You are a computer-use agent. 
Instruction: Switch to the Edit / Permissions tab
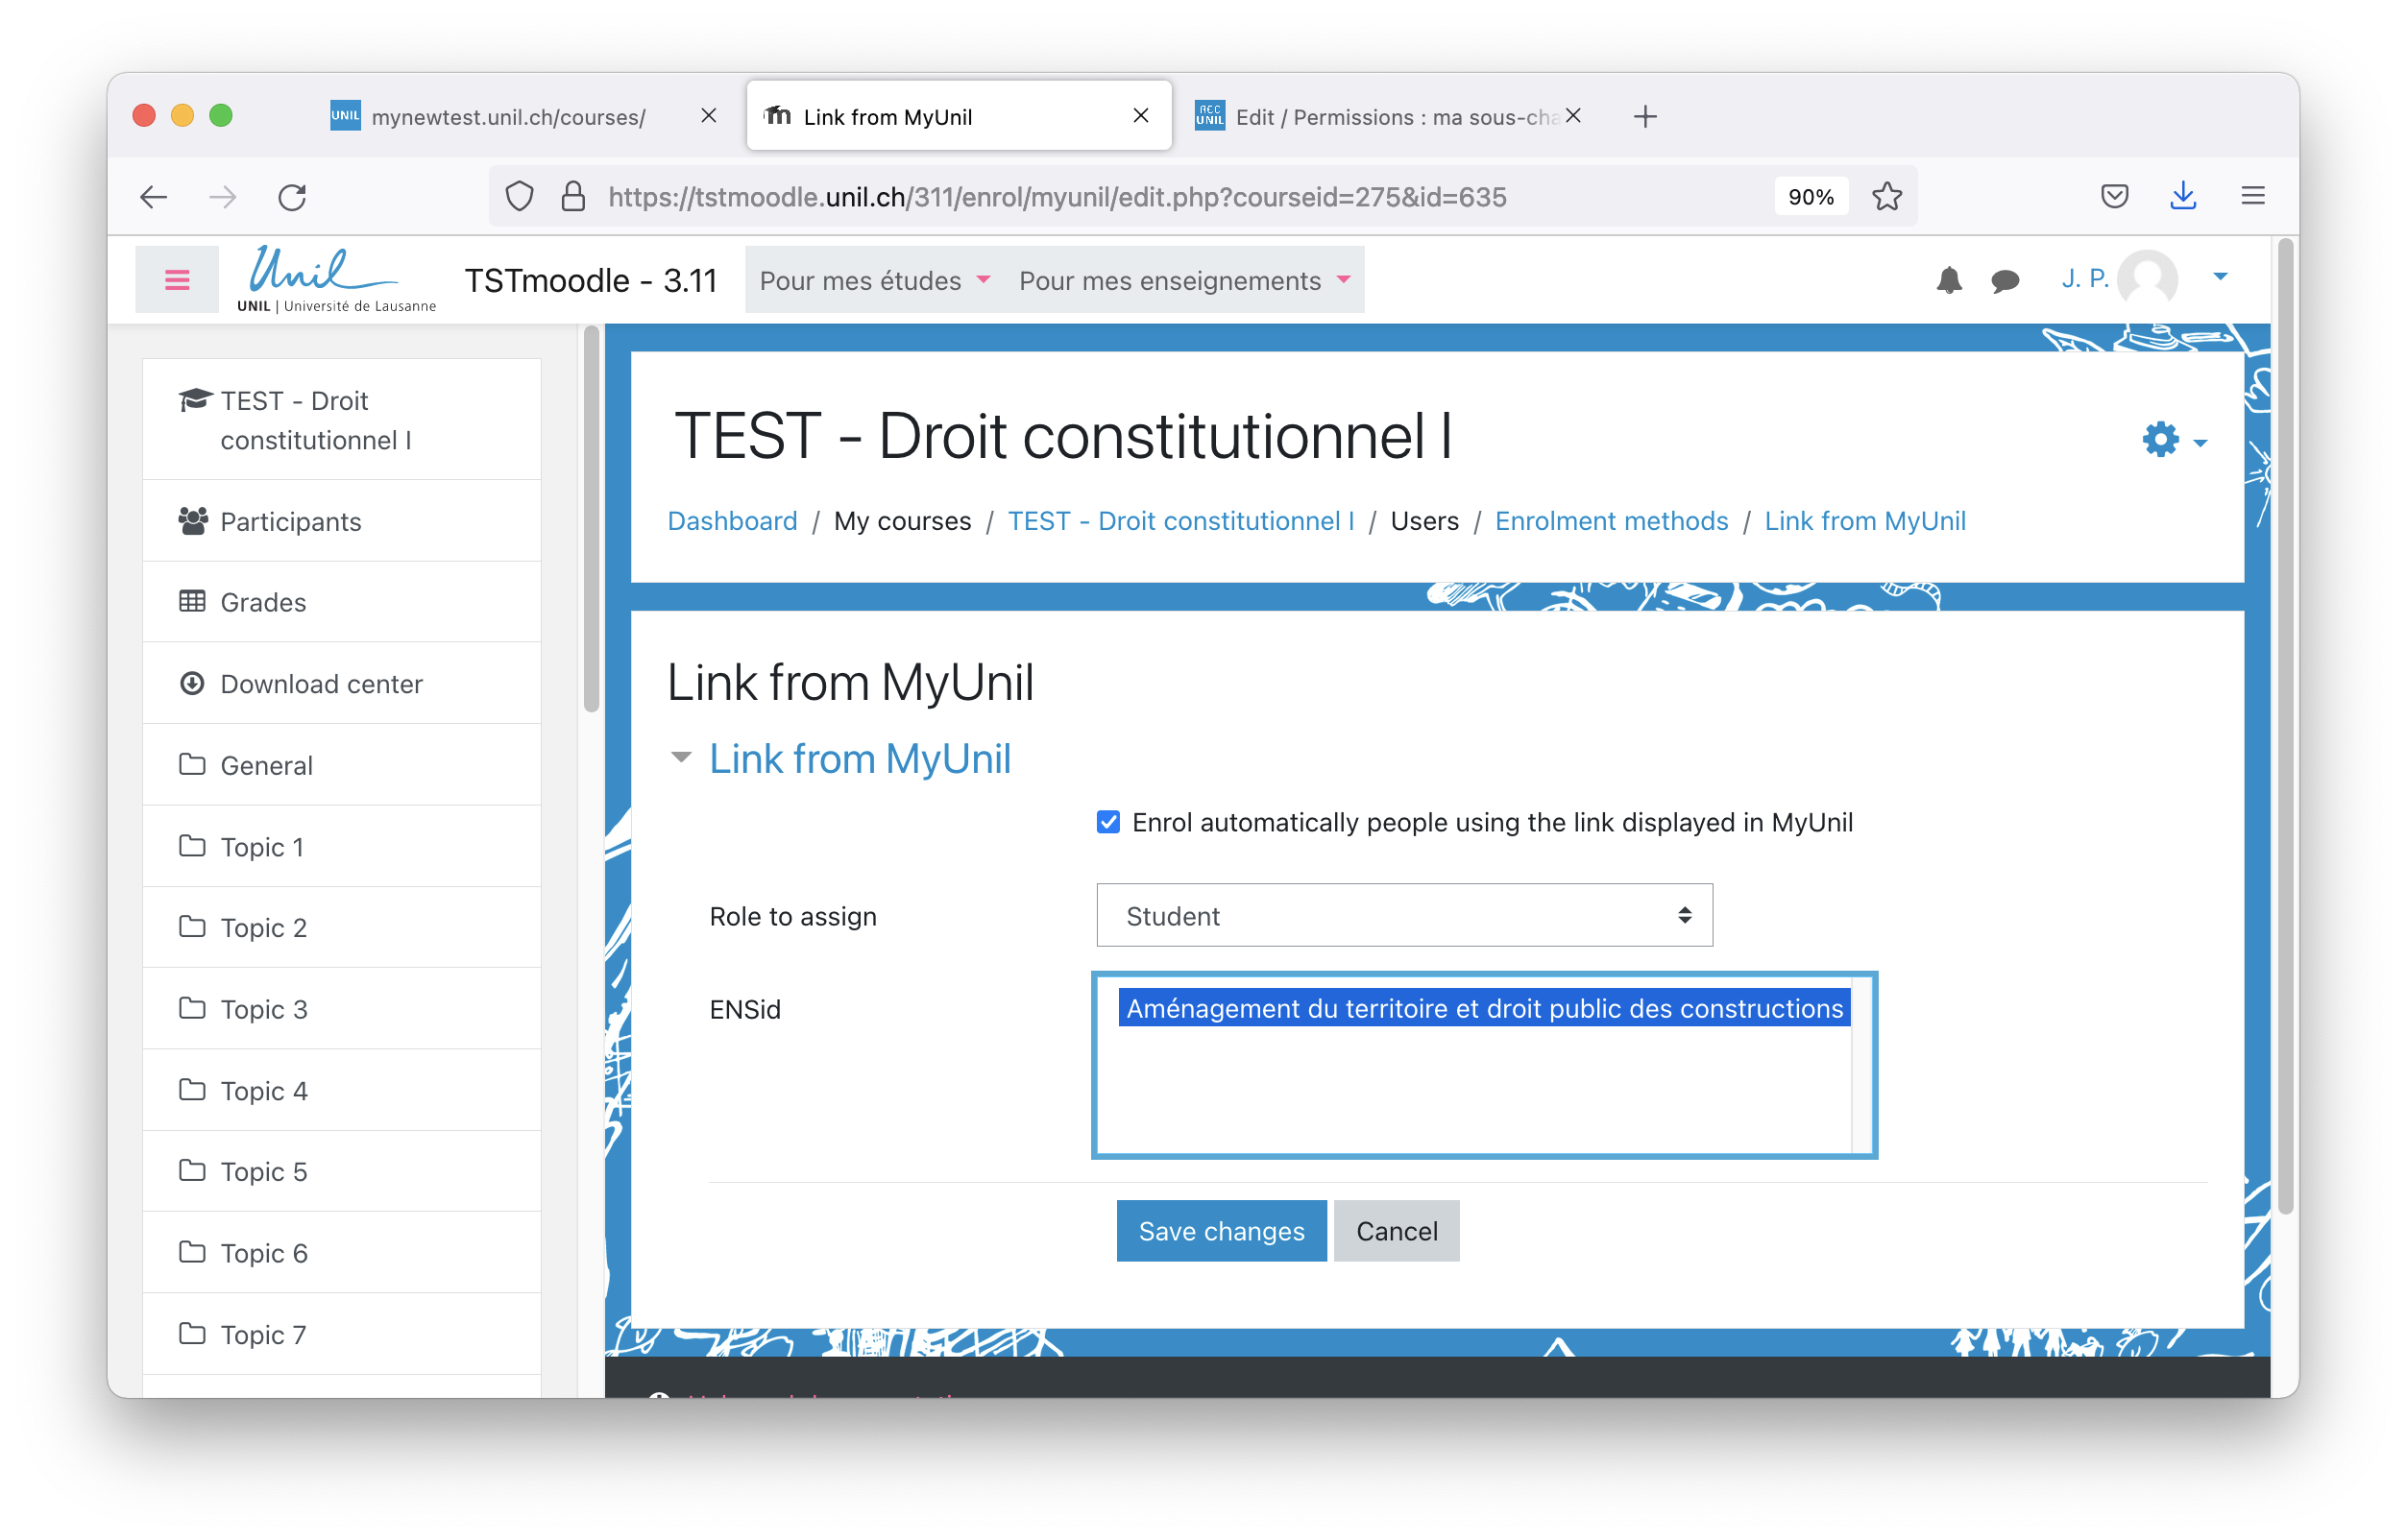(x=1380, y=117)
